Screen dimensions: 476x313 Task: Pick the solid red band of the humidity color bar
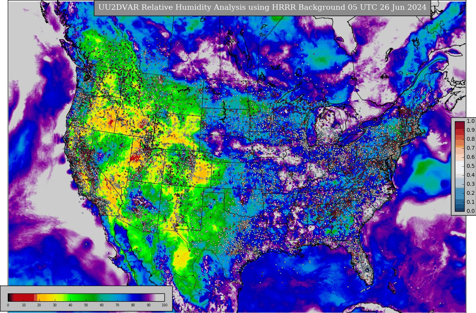pos(24,297)
